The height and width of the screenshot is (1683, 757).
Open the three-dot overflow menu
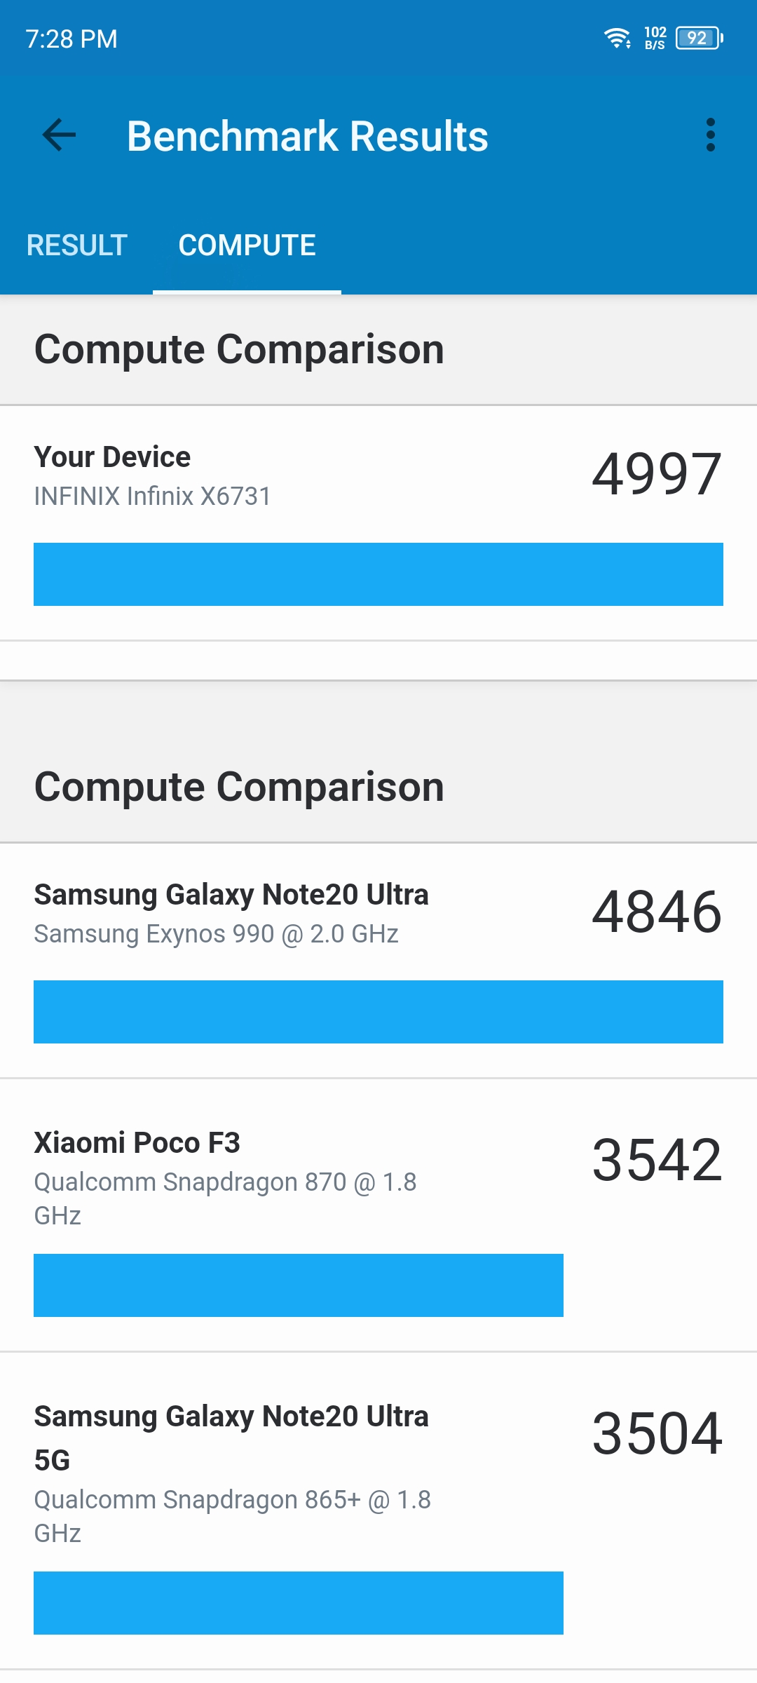point(711,135)
